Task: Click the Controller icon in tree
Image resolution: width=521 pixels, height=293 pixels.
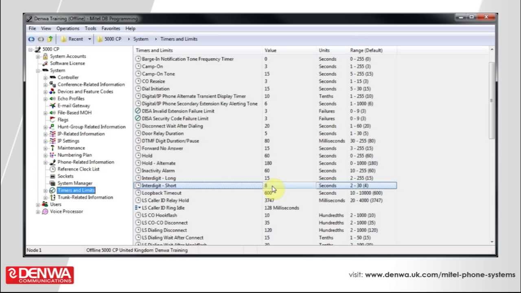Action: pyautogui.click(x=53, y=77)
